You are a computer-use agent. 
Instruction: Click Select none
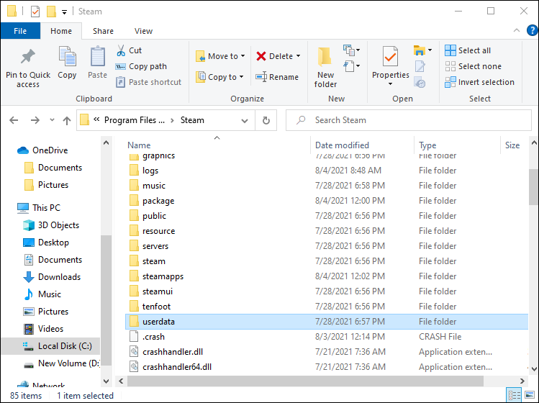(x=473, y=66)
